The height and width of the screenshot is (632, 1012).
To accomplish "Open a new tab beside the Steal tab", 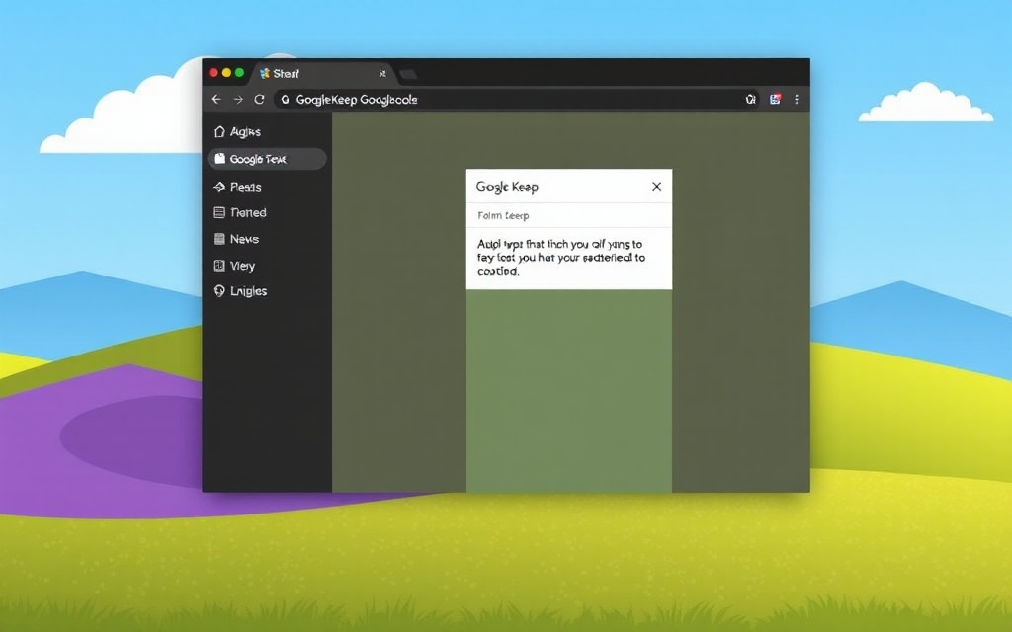I will [x=408, y=75].
